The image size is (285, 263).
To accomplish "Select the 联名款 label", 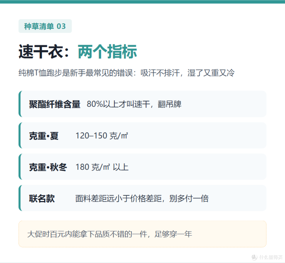I will point(42,198).
